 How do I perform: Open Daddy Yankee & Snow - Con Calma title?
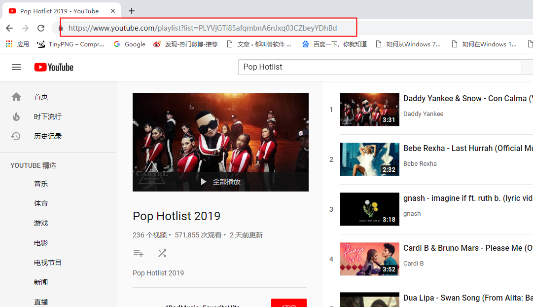[x=468, y=98]
